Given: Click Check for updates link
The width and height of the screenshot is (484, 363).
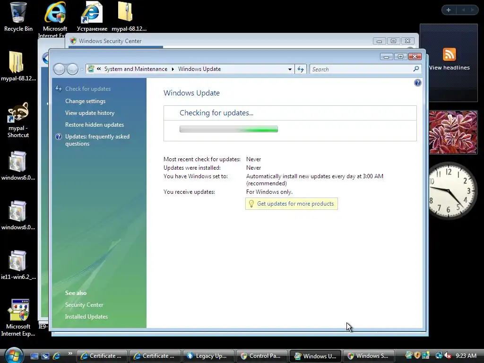Looking at the screenshot, I should (88, 88).
